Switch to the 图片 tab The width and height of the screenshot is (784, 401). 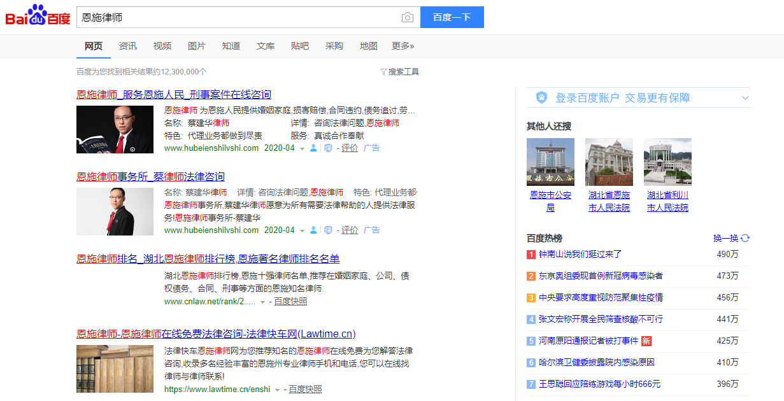click(x=197, y=46)
